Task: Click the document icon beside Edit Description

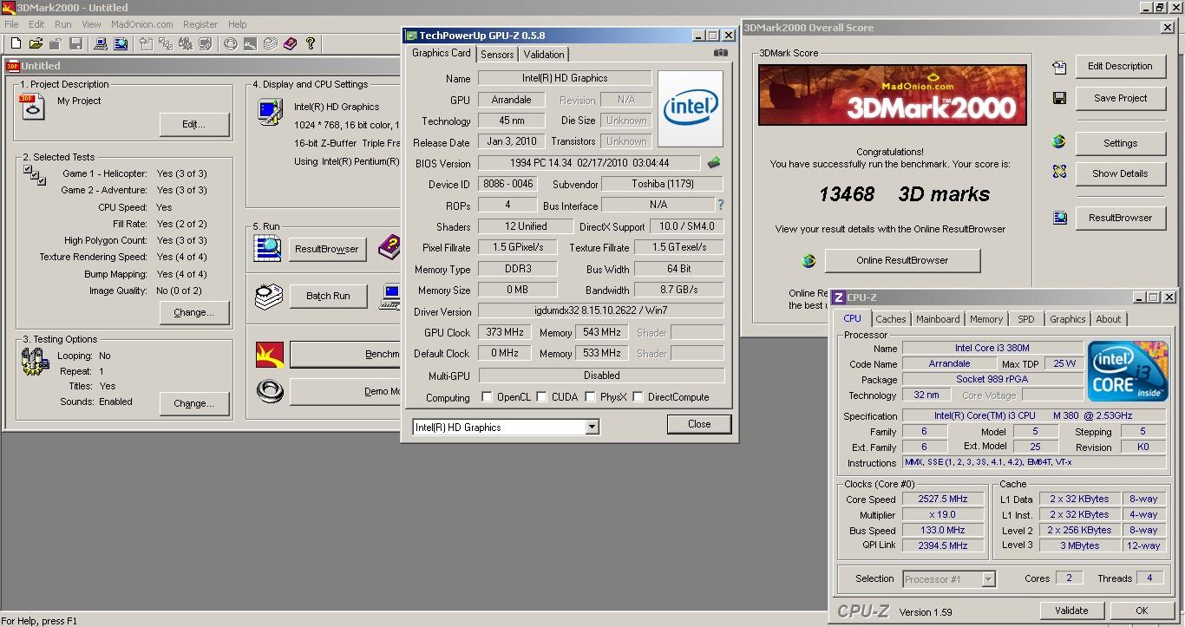Action: [1059, 67]
